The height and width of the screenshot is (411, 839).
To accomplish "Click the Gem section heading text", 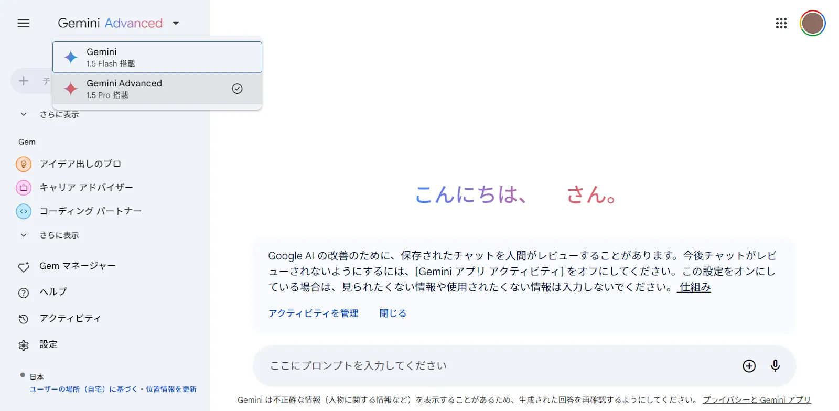I will coord(27,142).
